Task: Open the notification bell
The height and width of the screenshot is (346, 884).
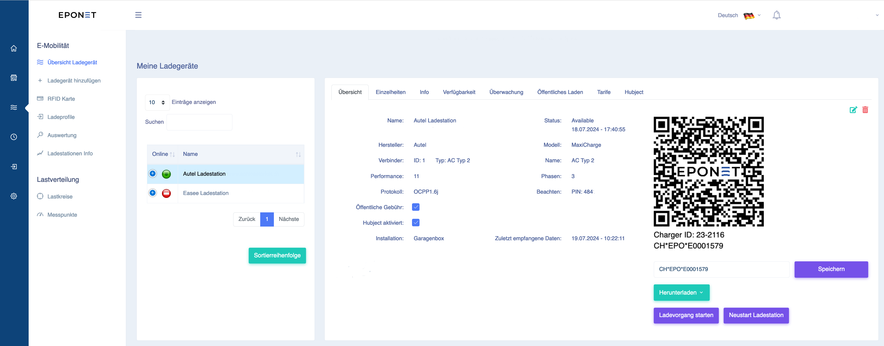Action: pyautogui.click(x=777, y=15)
